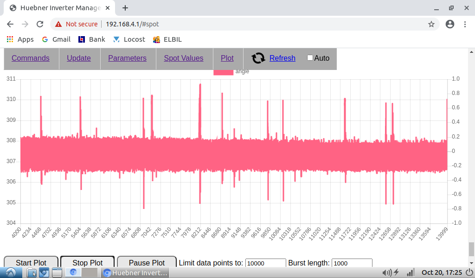Open Chrome three-dot menu

tap(465, 24)
